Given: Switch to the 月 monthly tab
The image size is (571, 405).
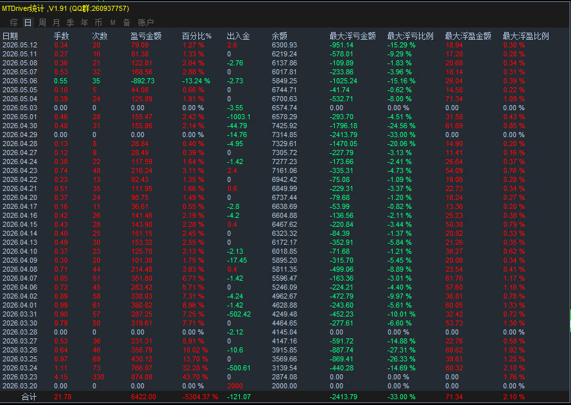Looking at the screenshot, I should 56,22.
